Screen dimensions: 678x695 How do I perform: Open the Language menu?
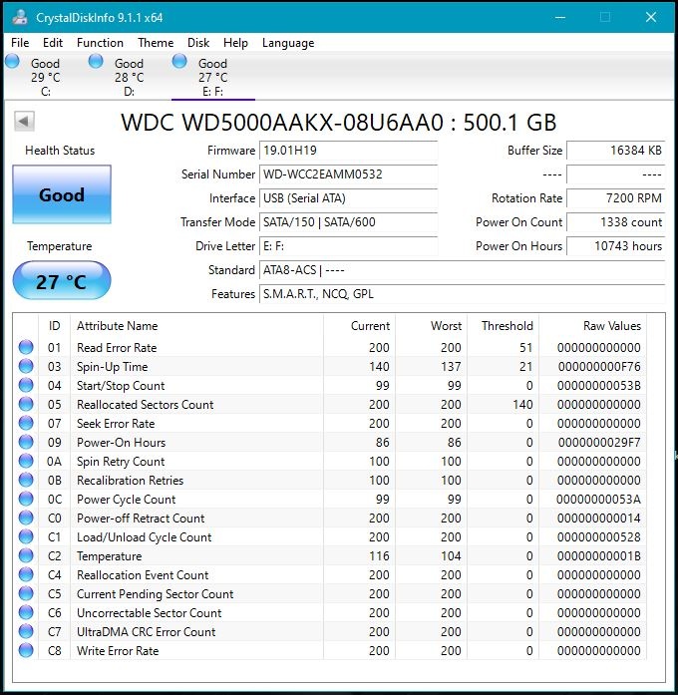288,43
